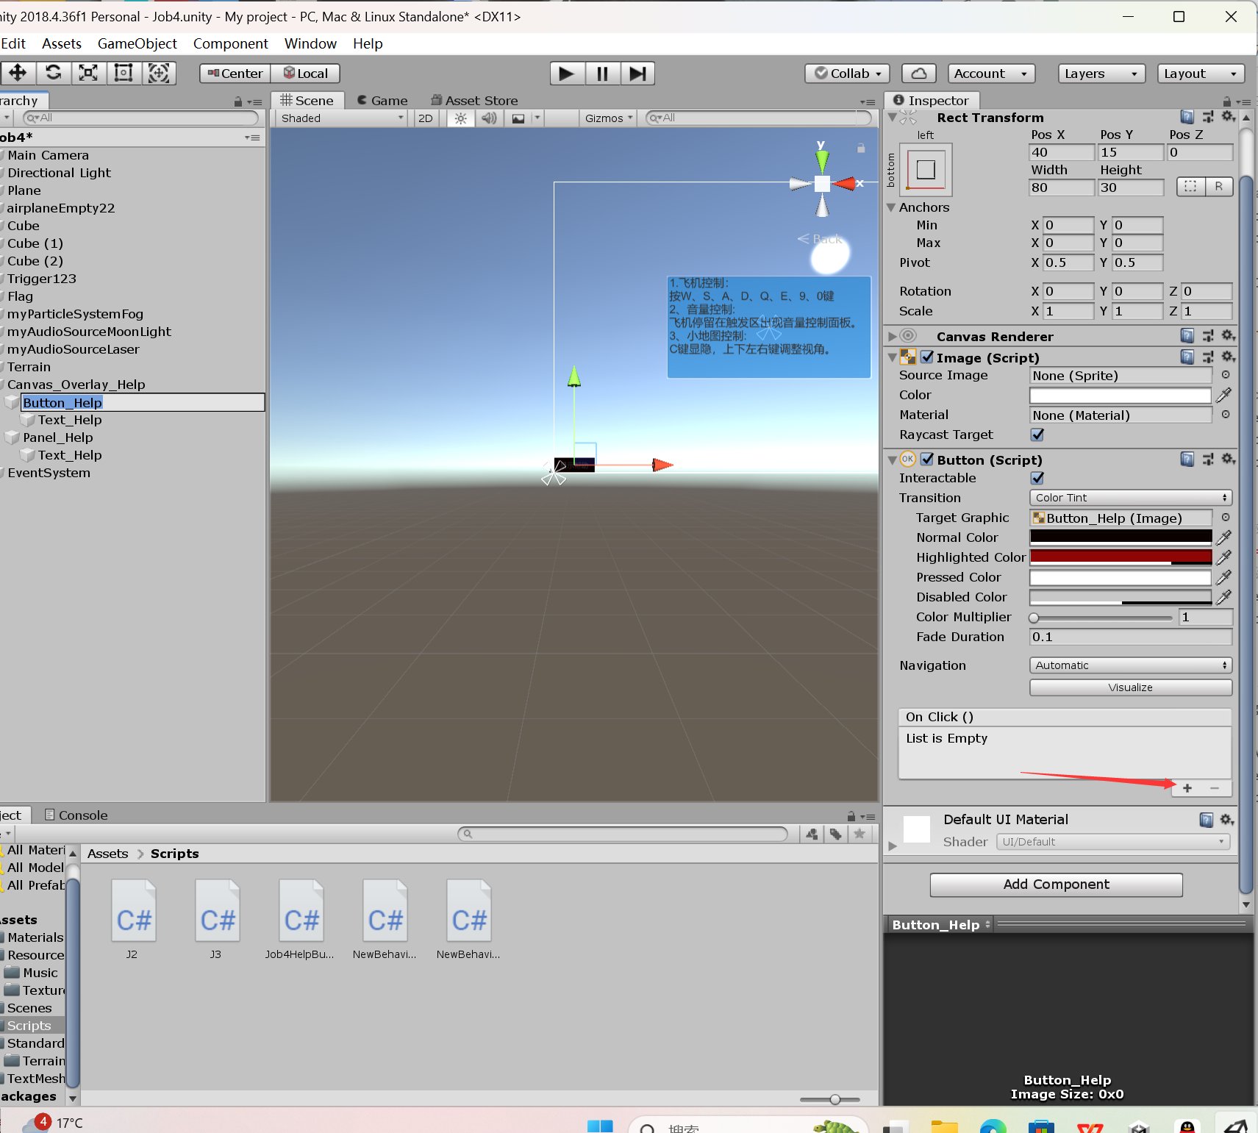Switch to the Game tab

pyautogui.click(x=382, y=101)
